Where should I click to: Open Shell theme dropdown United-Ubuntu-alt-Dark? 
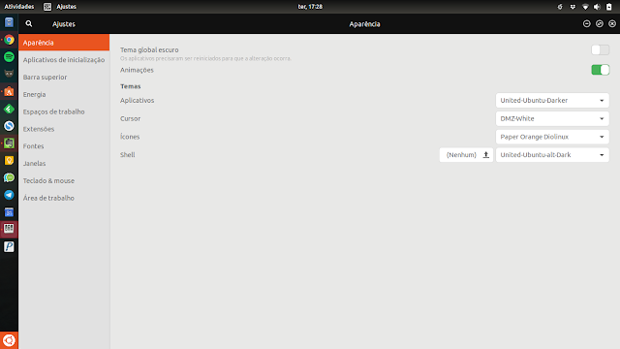coord(552,155)
